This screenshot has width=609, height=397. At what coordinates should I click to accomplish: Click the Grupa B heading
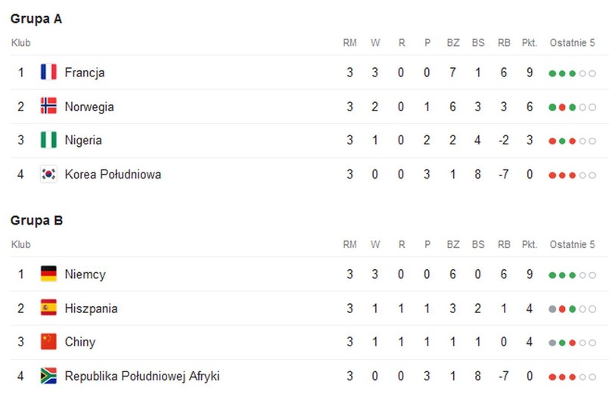(36, 220)
